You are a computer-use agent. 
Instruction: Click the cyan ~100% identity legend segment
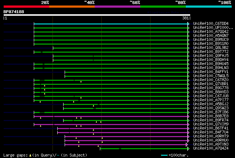209,7
